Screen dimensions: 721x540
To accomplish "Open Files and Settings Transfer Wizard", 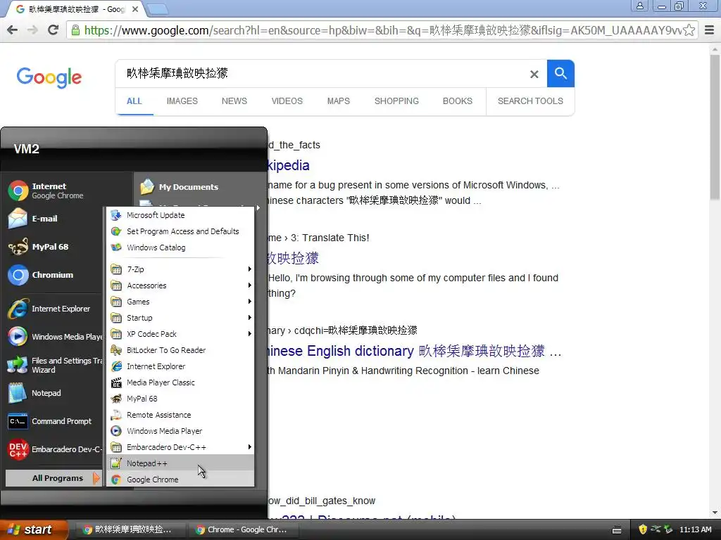I will pyautogui.click(x=54, y=365).
